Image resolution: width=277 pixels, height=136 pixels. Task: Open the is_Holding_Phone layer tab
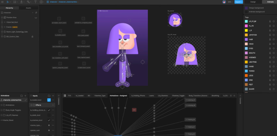click(x=138, y=96)
